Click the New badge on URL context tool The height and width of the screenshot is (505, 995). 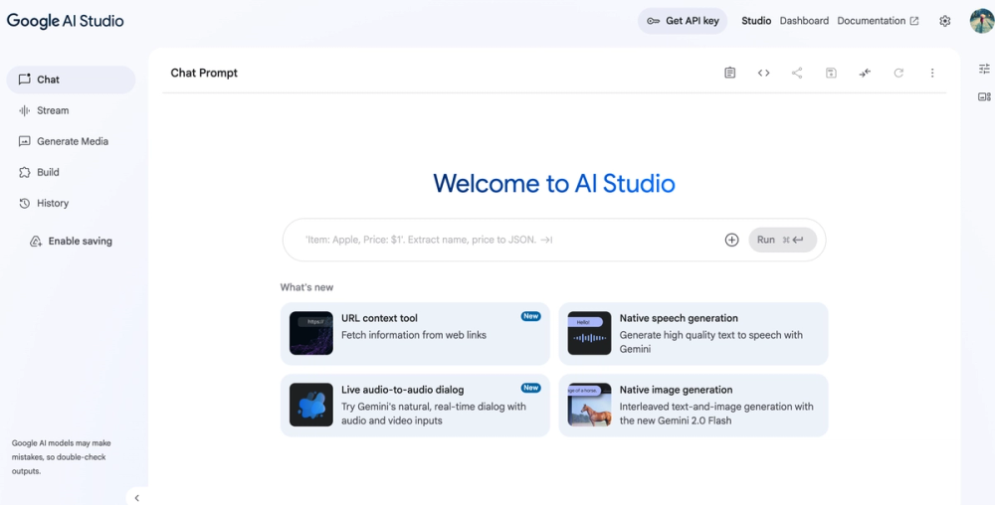click(530, 316)
